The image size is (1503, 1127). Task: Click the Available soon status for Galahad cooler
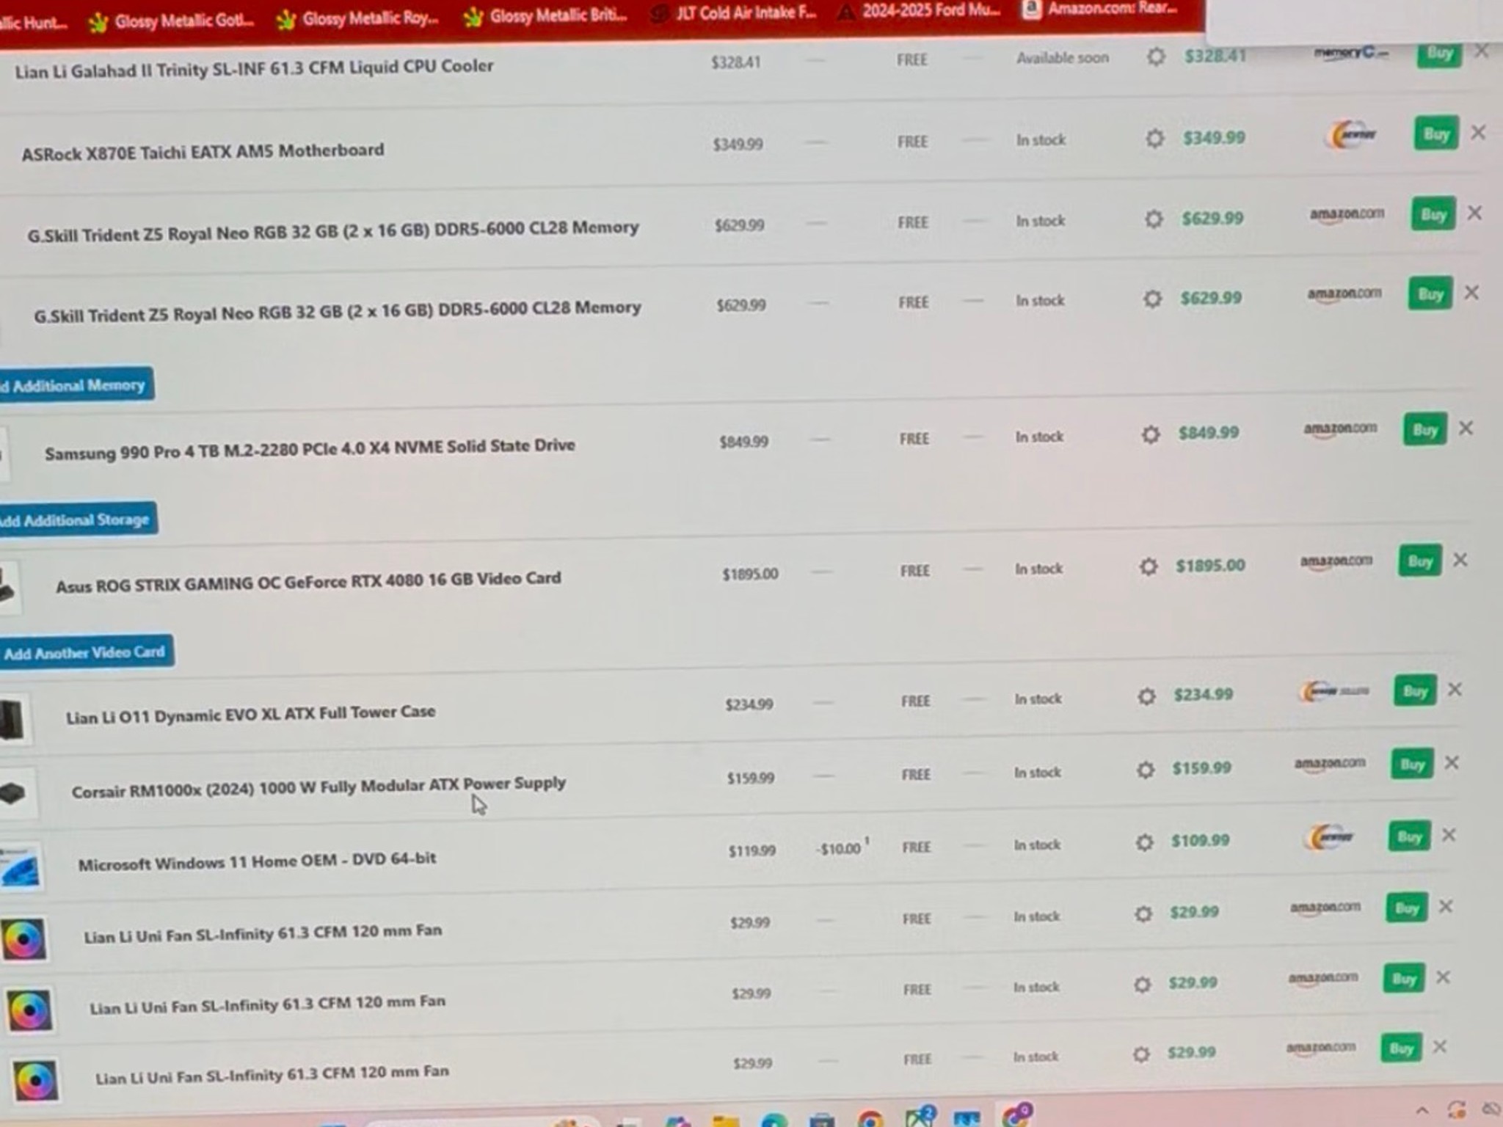pos(1062,58)
